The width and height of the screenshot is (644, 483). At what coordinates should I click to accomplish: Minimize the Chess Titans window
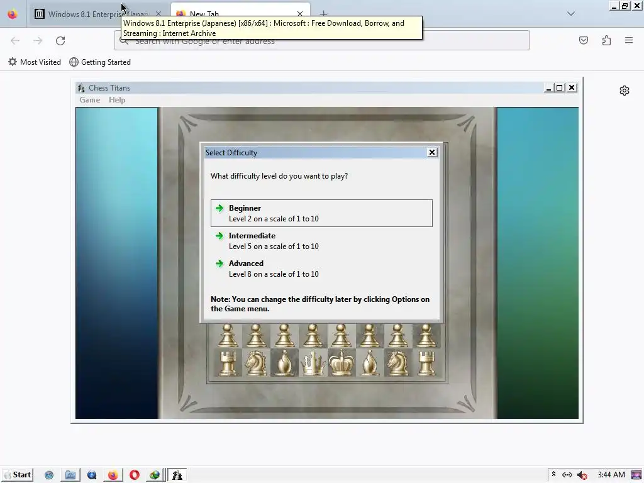click(x=548, y=88)
